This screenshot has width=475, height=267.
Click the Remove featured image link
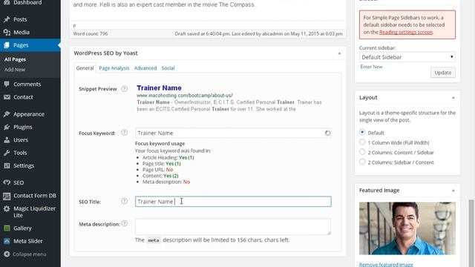(386, 265)
